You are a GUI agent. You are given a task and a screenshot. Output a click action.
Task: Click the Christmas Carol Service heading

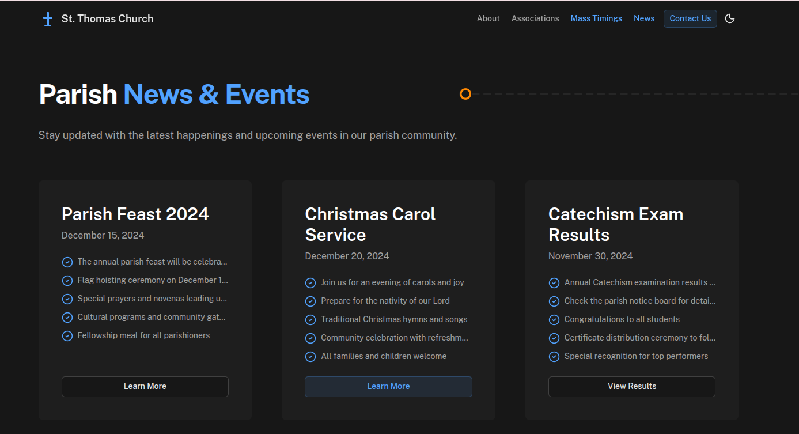click(x=370, y=224)
